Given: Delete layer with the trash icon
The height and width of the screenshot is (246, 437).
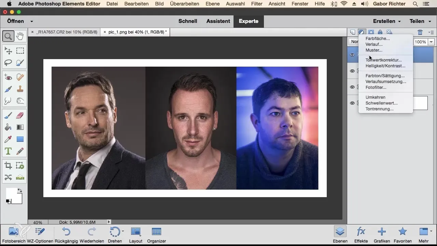Looking at the screenshot, I should coord(420,32).
